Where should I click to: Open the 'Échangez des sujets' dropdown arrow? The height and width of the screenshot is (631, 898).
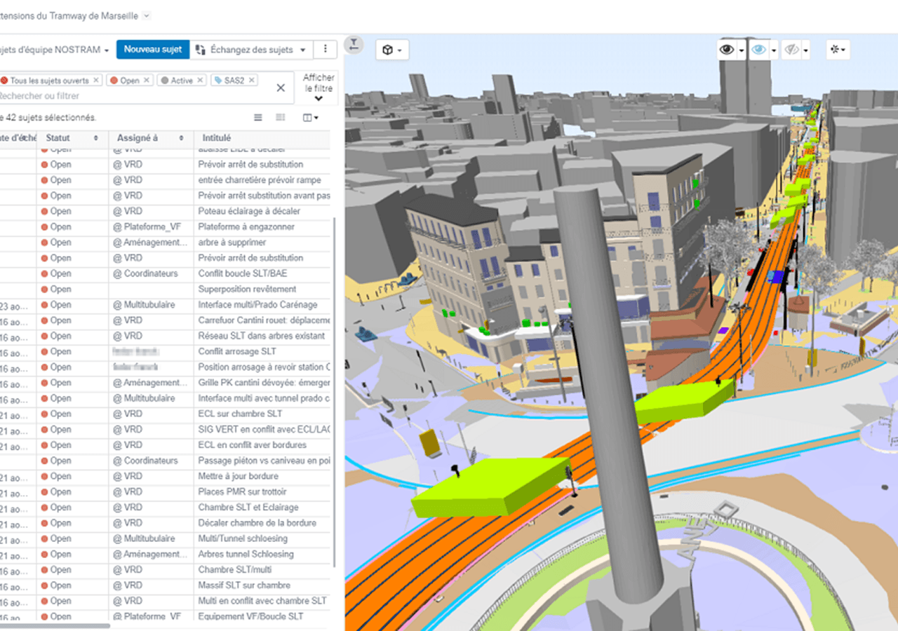click(302, 50)
